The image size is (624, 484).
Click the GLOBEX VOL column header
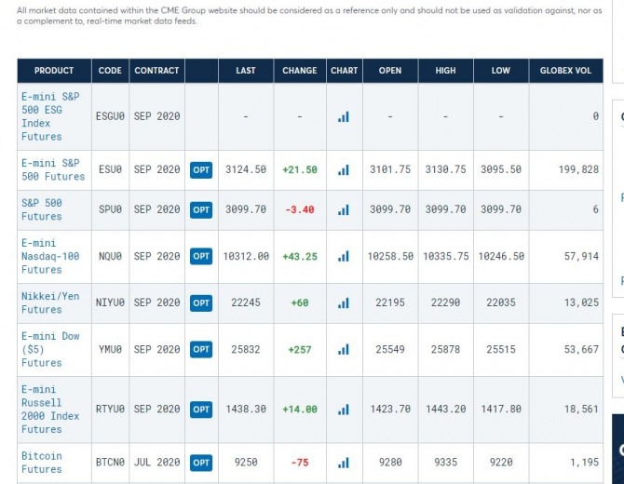565,71
